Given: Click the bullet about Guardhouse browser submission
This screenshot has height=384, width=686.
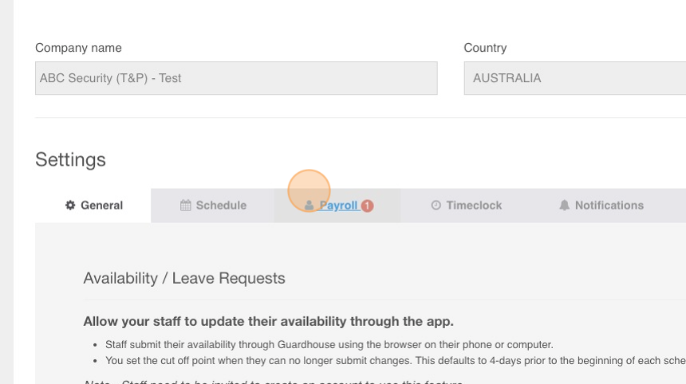Looking at the screenshot, I should pos(329,345).
